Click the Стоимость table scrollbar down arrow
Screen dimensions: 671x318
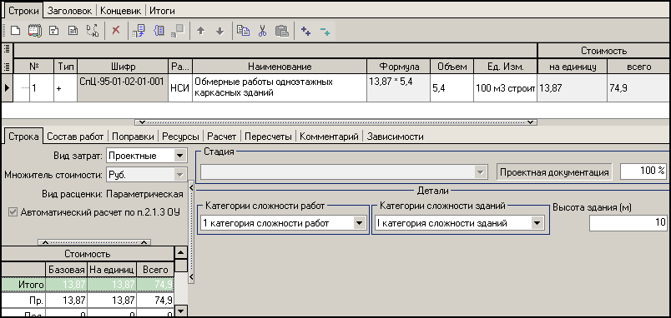click(x=181, y=311)
